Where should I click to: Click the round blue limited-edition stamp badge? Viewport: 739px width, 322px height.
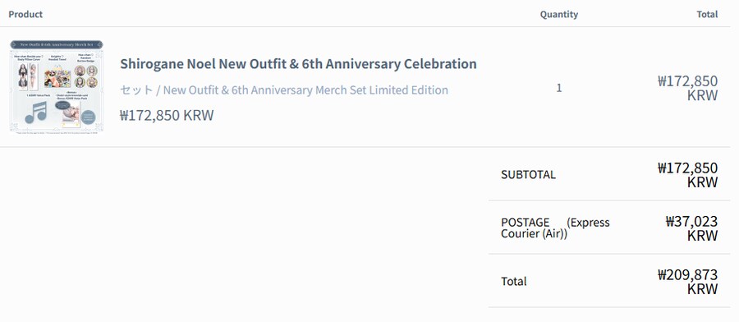[88, 117]
